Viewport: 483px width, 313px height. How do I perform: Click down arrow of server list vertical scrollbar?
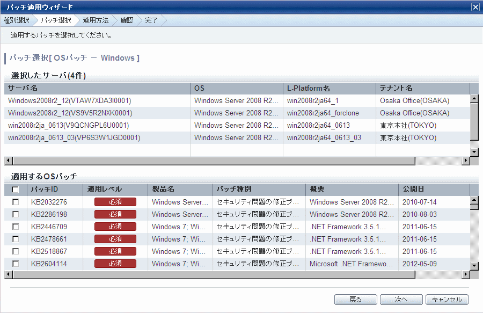pos(474,152)
